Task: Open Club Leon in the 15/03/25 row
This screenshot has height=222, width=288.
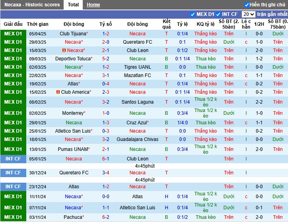Action: 137,50
